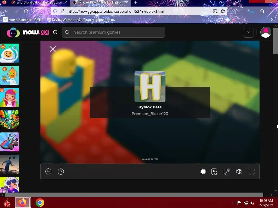The height and width of the screenshot is (208, 278).
Task: Click the now.gg URL in address bar
Action: pyautogui.click(x=116, y=11)
